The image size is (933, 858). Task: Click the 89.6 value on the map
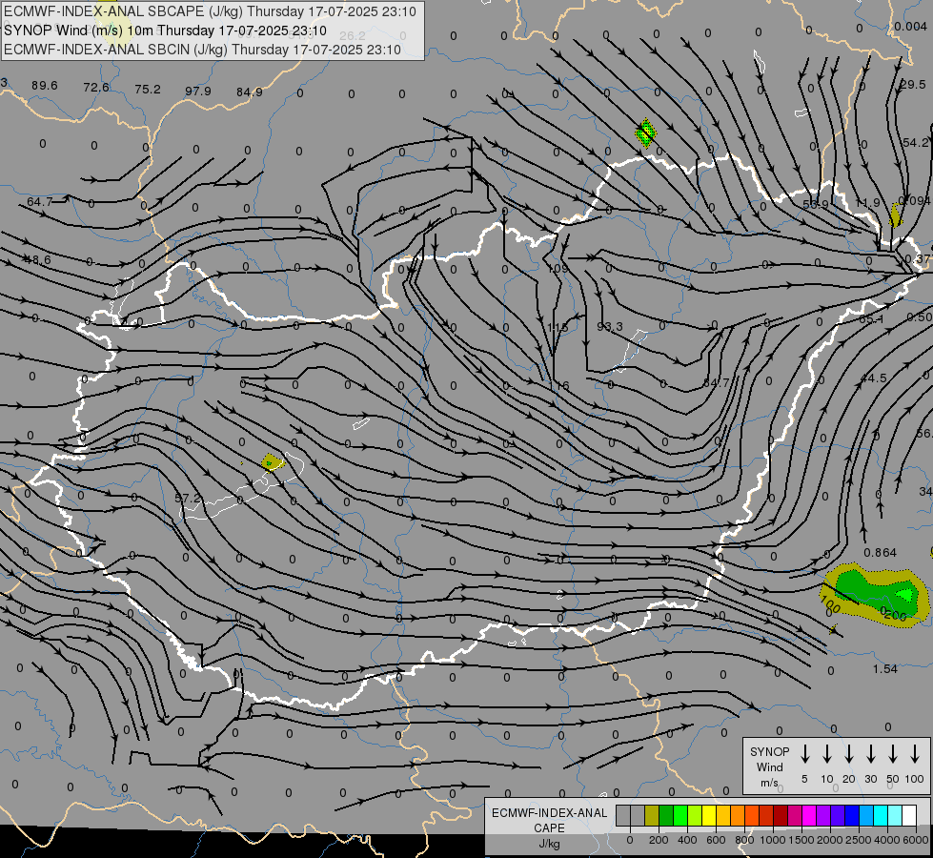click(45, 86)
